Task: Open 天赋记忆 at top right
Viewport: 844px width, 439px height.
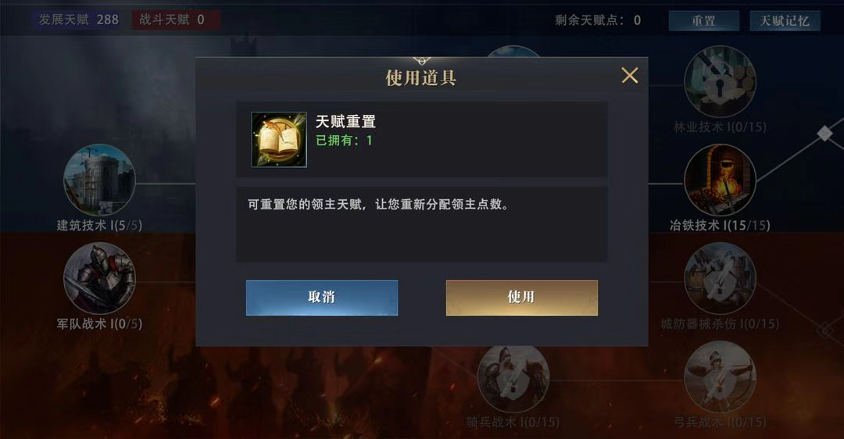Action: point(785,21)
